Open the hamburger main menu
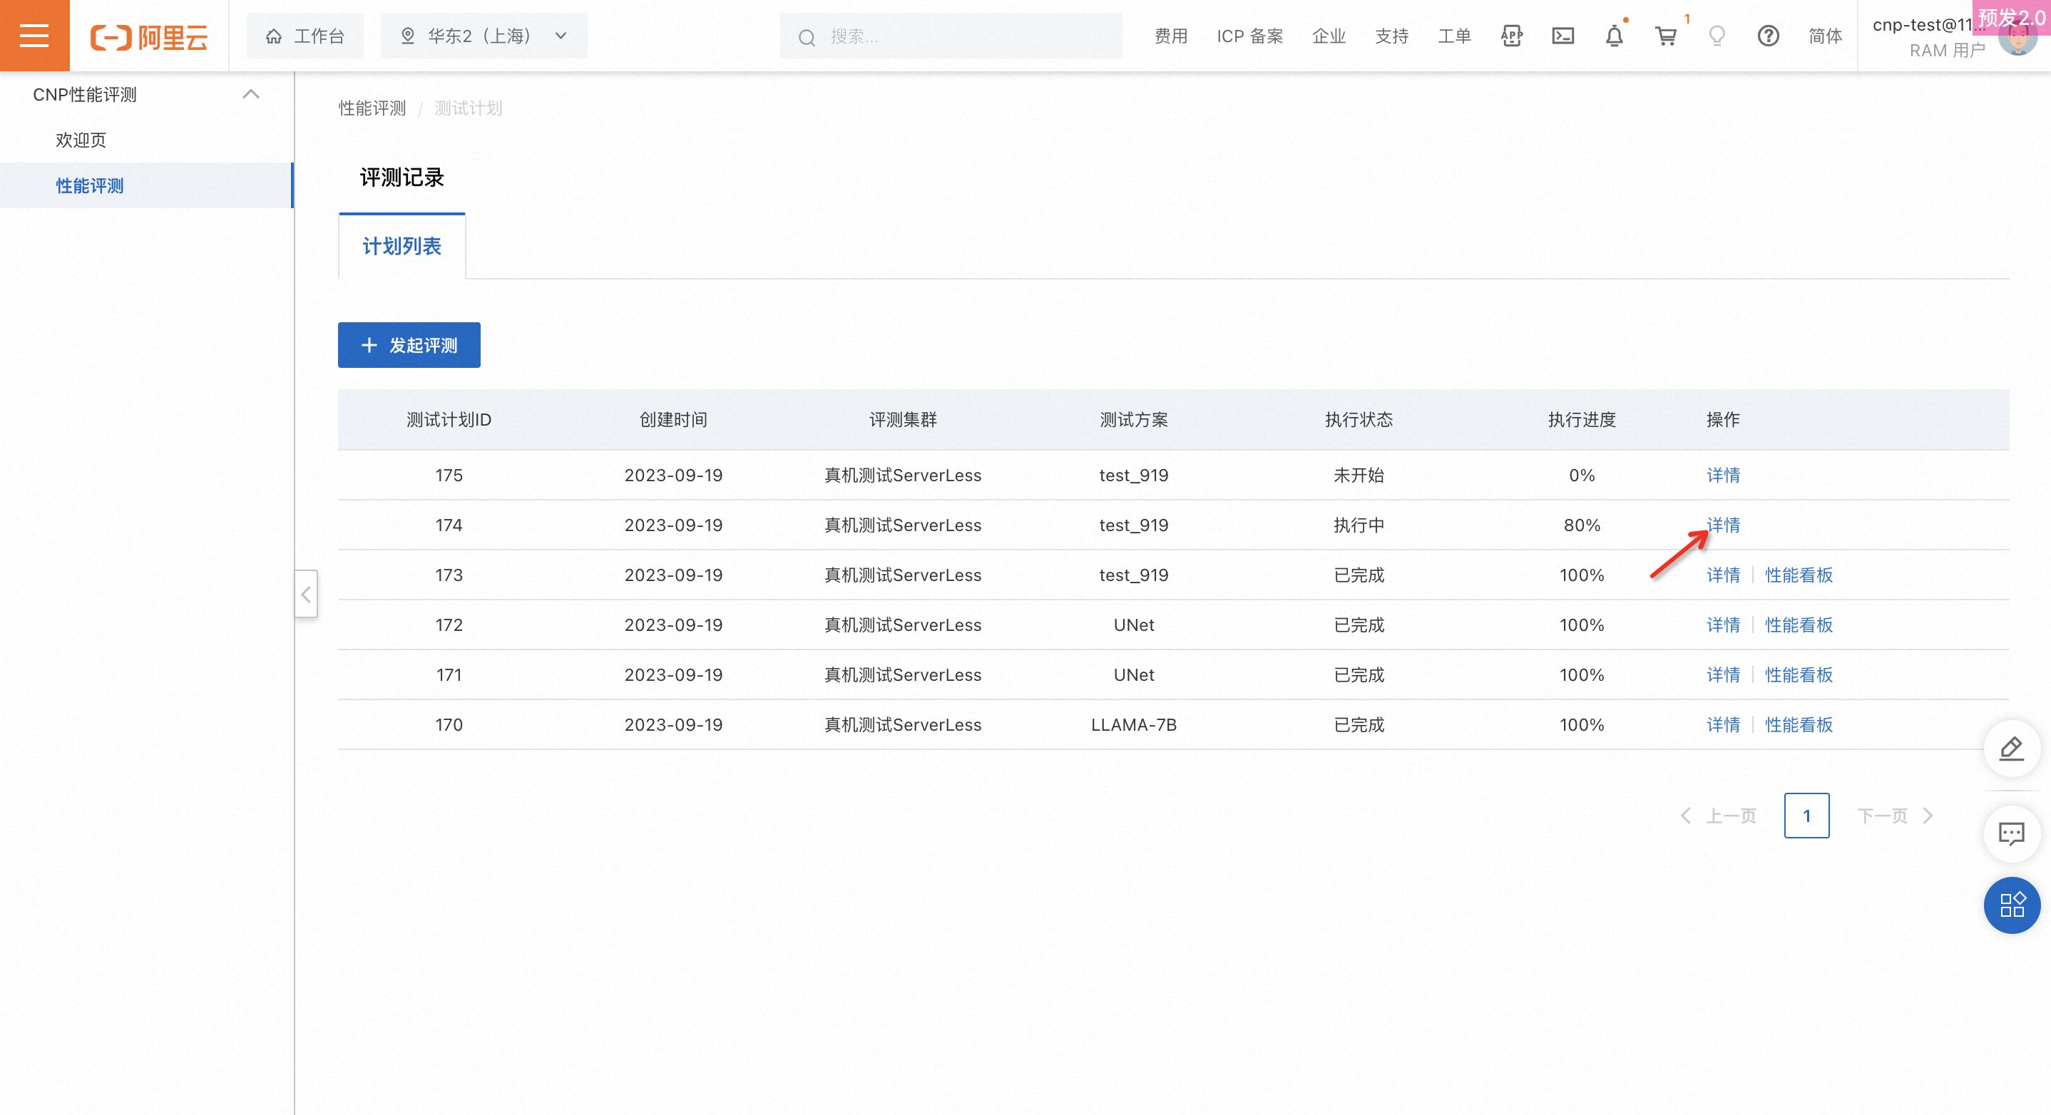2051x1115 pixels. [x=34, y=36]
